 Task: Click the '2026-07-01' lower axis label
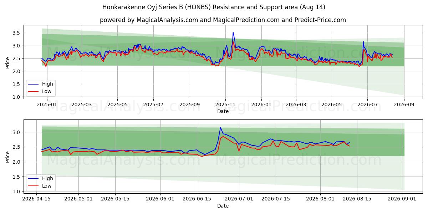[x=239, y=199]
